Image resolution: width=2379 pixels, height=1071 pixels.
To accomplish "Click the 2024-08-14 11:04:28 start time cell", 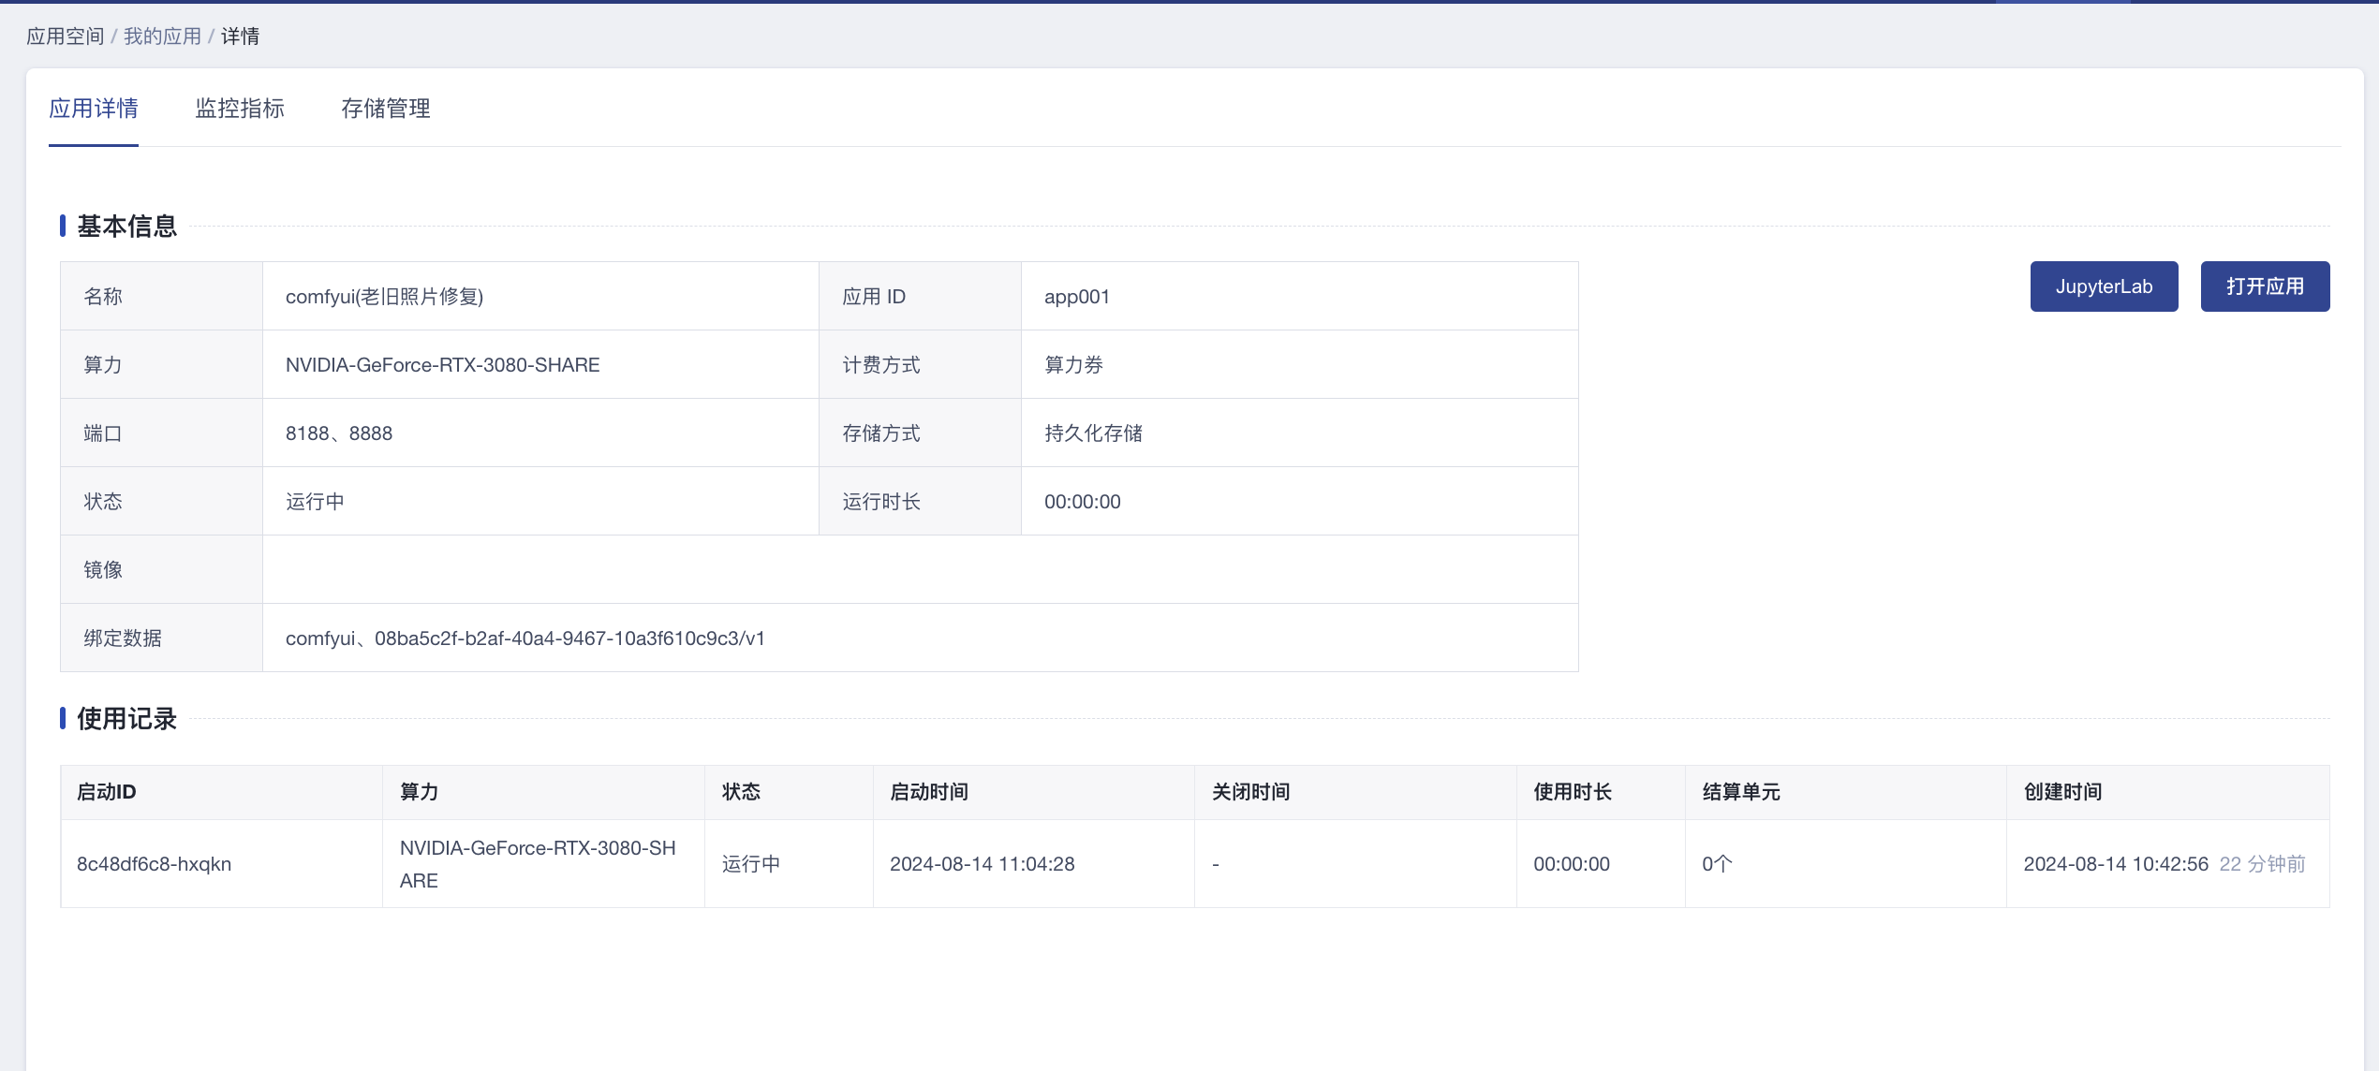I will pos(982,864).
